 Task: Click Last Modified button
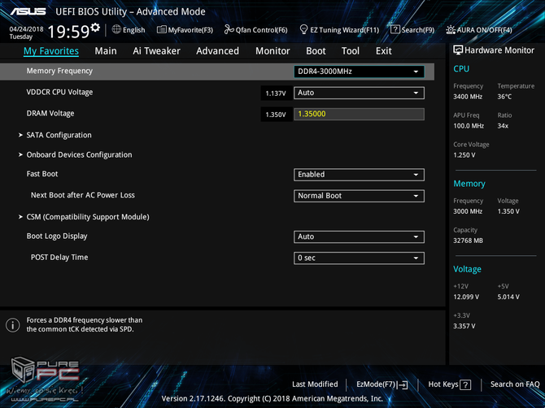(x=315, y=384)
